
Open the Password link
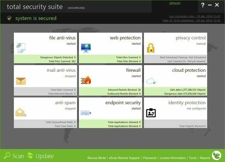[150, 158]
